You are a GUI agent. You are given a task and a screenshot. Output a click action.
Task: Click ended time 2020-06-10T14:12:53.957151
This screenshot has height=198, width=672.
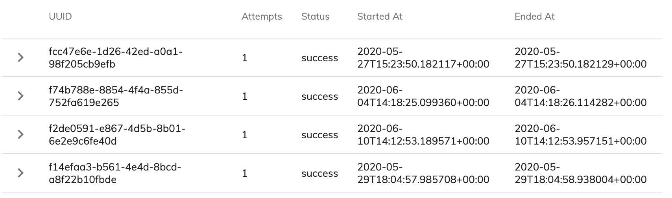click(x=581, y=135)
